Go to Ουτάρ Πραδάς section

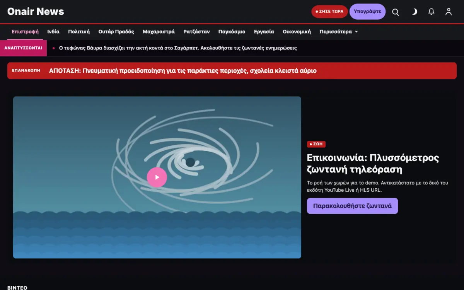116,32
